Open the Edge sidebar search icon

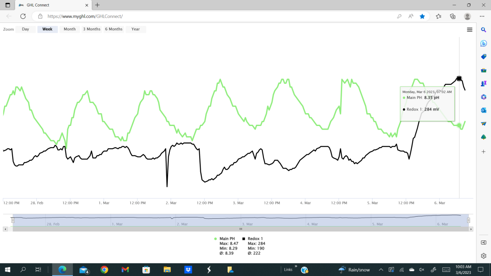(483, 30)
